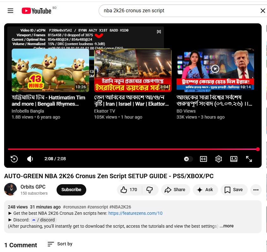Save video to playlist
Image resolution: width=267 pixels, height=252 pixels.
click(x=234, y=190)
